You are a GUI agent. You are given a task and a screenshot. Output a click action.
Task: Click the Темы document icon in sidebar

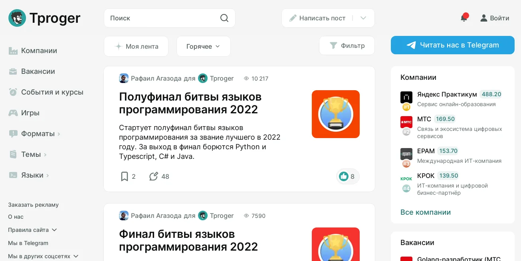coord(13,154)
